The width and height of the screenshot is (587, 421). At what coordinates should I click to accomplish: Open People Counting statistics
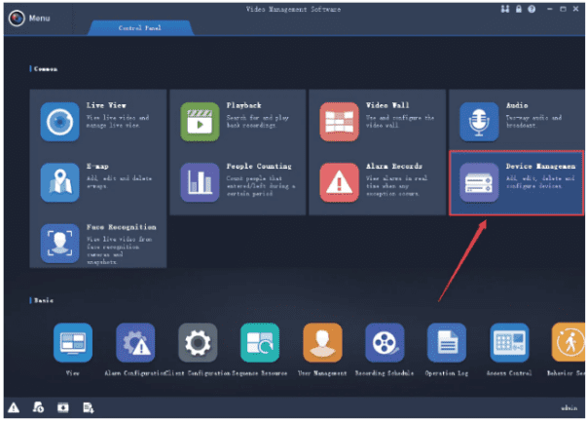coord(237,182)
